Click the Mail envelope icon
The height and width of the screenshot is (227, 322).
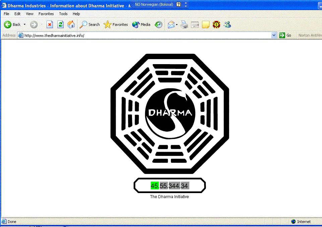[x=171, y=25]
